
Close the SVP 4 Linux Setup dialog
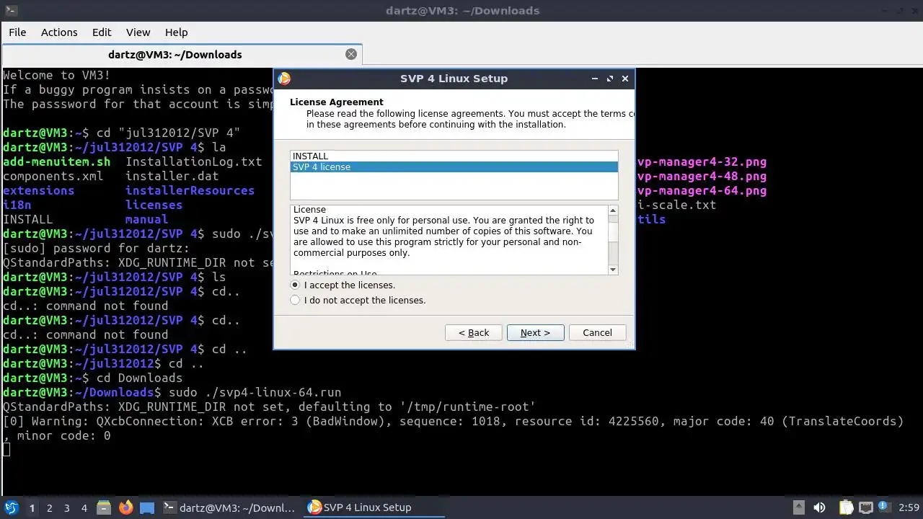point(625,79)
